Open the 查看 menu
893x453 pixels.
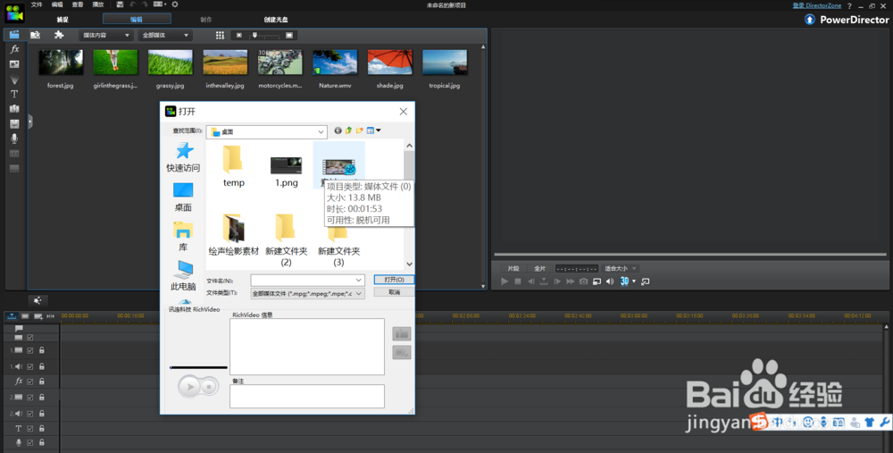click(x=78, y=4)
